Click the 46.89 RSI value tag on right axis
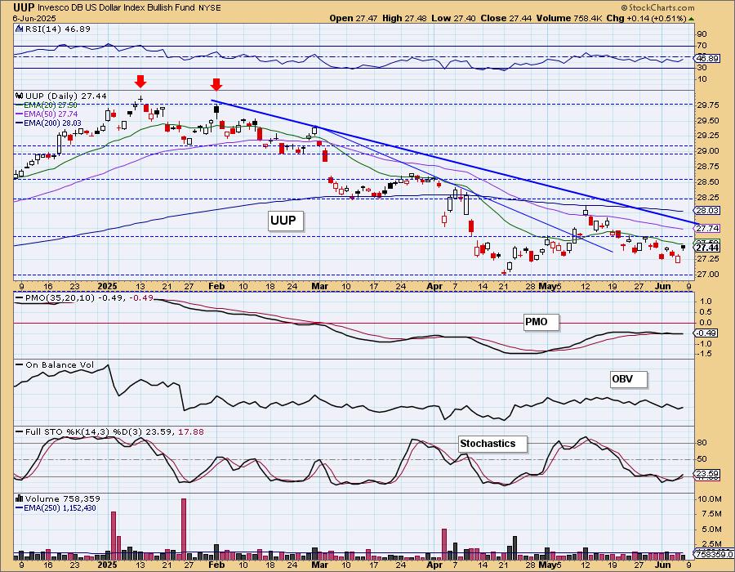This screenshot has height=572, width=735. (x=707, y=59)
